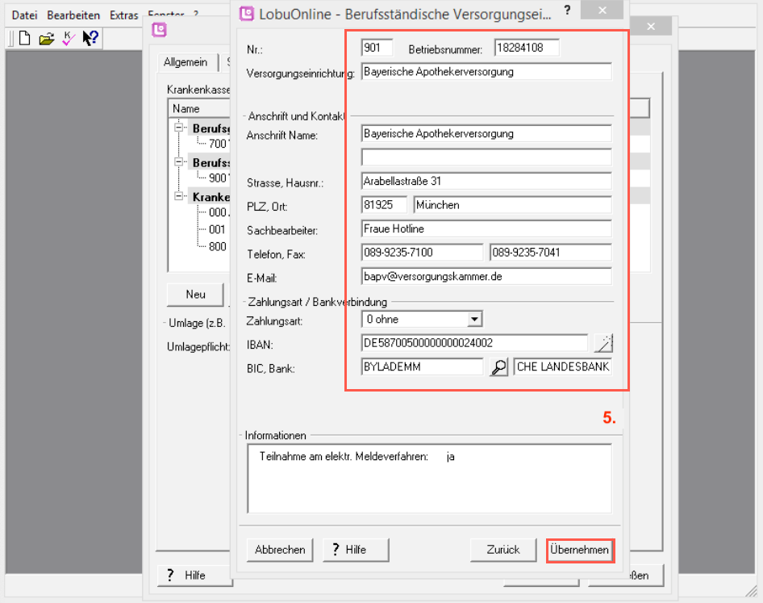The height and width of the screenshot is (603, 763).
Task: Click the Abbrechen button
Action: coord(280,550)
